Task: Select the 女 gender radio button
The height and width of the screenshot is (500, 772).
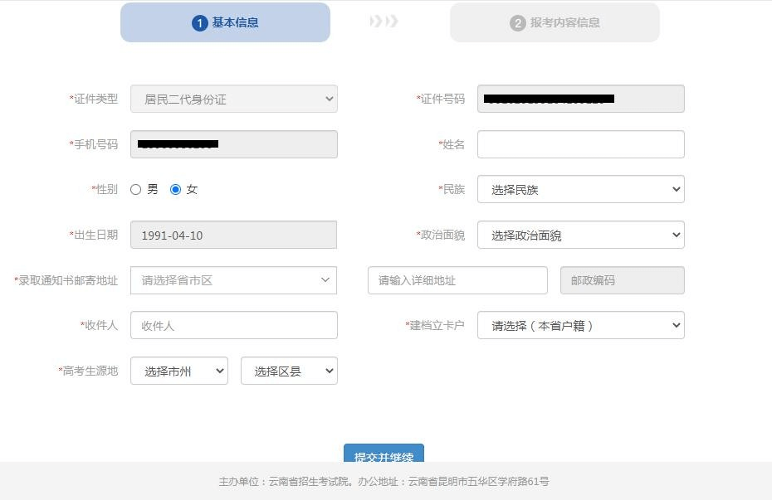Action: (175, 190)
